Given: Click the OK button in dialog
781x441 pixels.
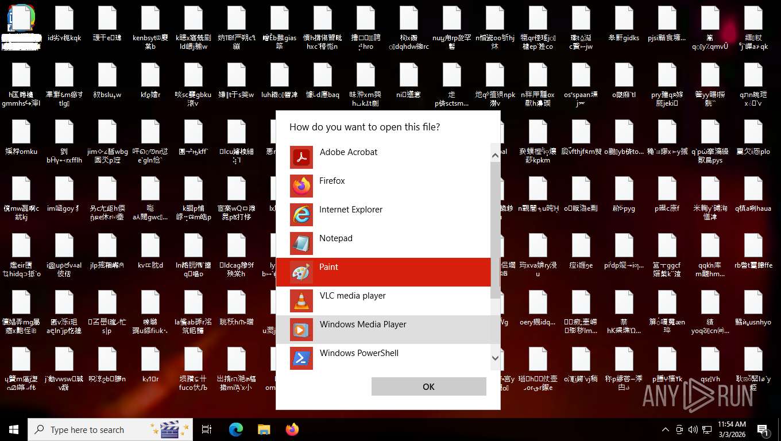Looking at the screenshot, I should (x=429, y=386).
